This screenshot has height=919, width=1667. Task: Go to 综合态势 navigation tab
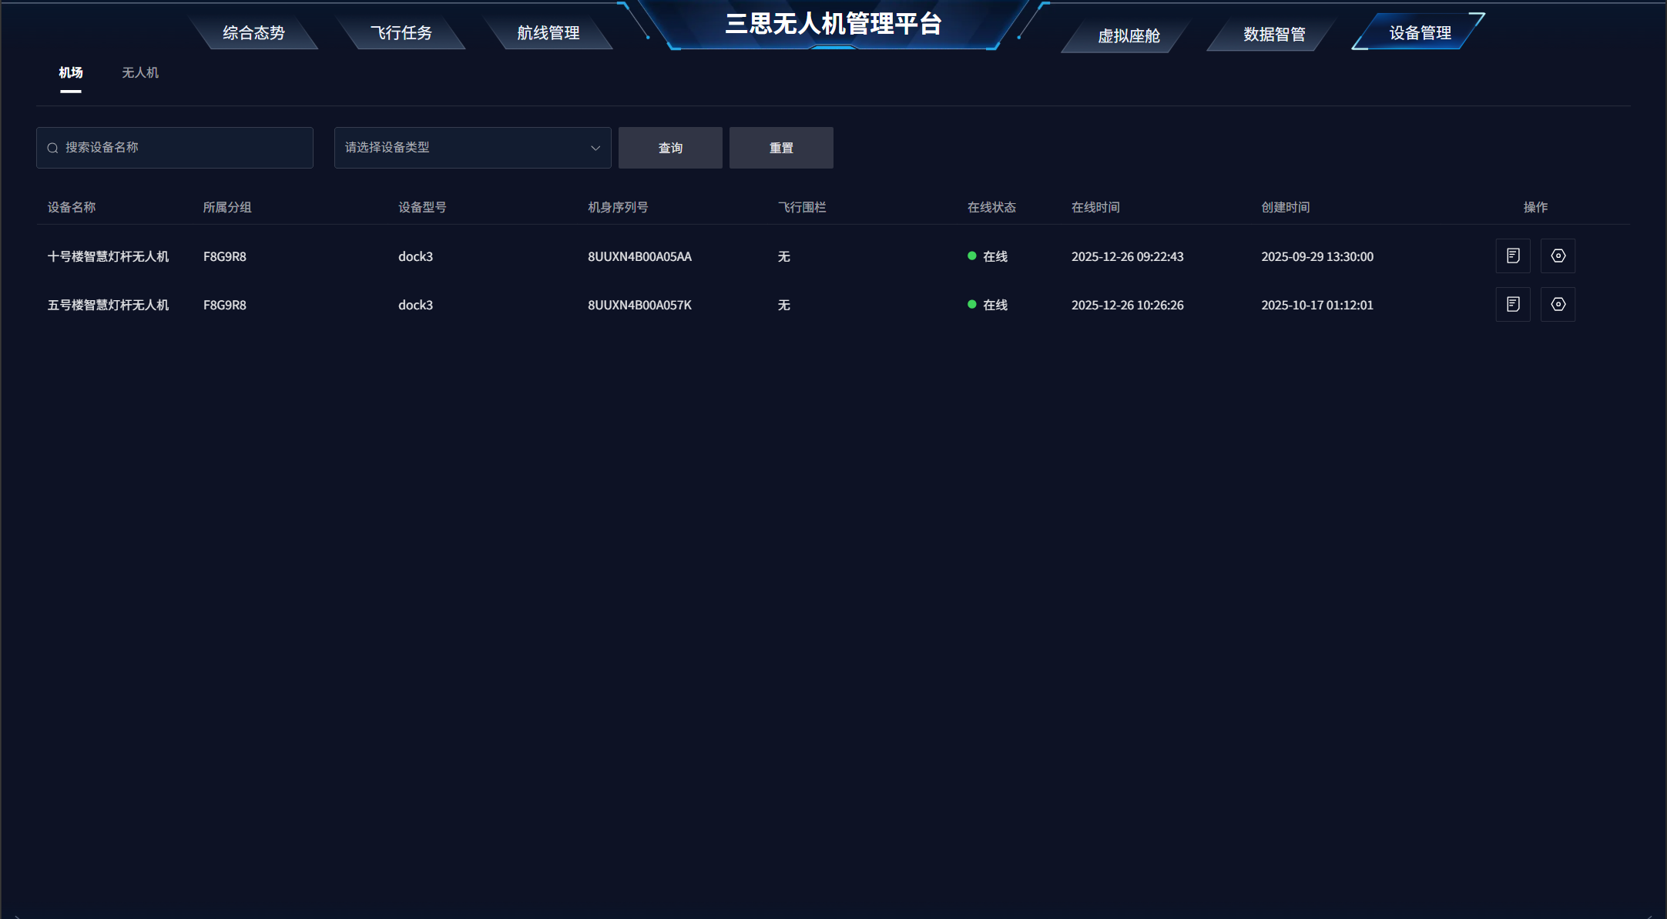click(253, 33)
